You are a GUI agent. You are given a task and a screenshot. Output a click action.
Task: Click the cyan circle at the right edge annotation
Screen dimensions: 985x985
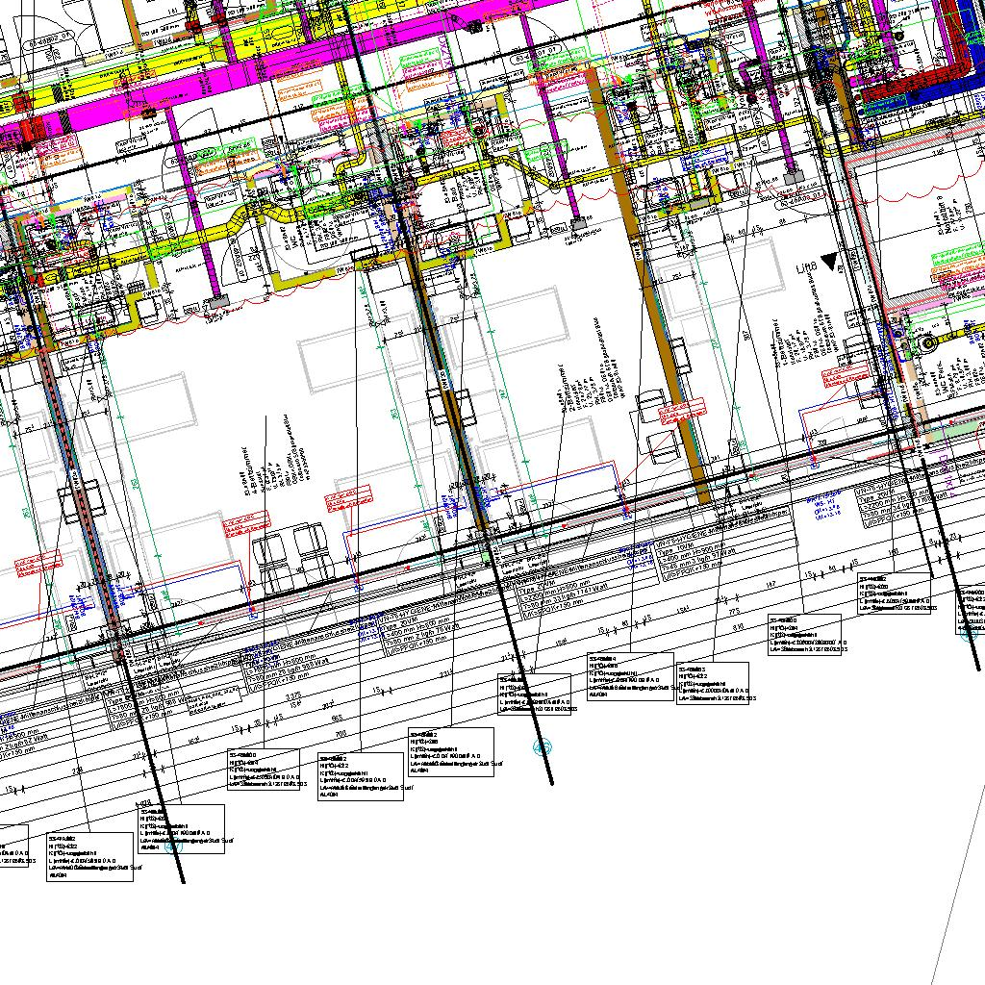point(966,632)
